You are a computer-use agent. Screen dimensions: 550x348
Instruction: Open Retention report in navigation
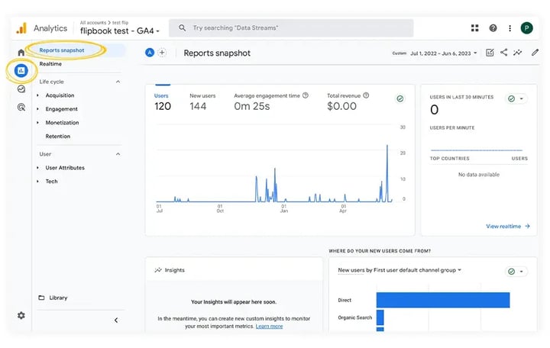point(58,137)
